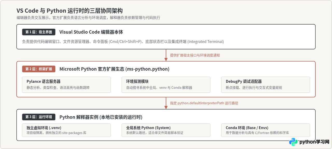Click the '第 2 层：桥梁扩展' badge
332x149 pixels.
click(39, 69)
